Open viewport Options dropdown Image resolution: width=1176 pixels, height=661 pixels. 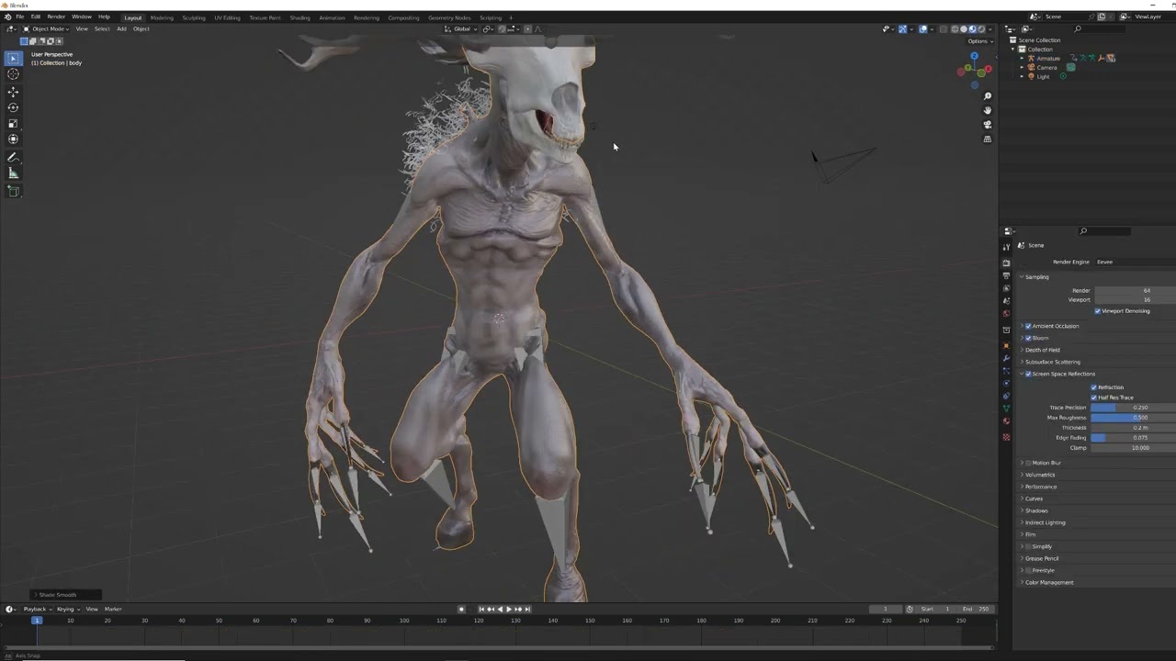click(x=979, y=41)
